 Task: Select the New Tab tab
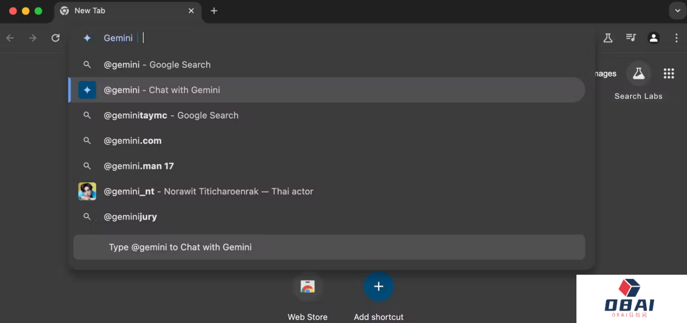(128, 11)
